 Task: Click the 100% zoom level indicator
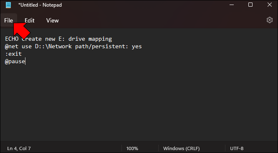(132, 148)
